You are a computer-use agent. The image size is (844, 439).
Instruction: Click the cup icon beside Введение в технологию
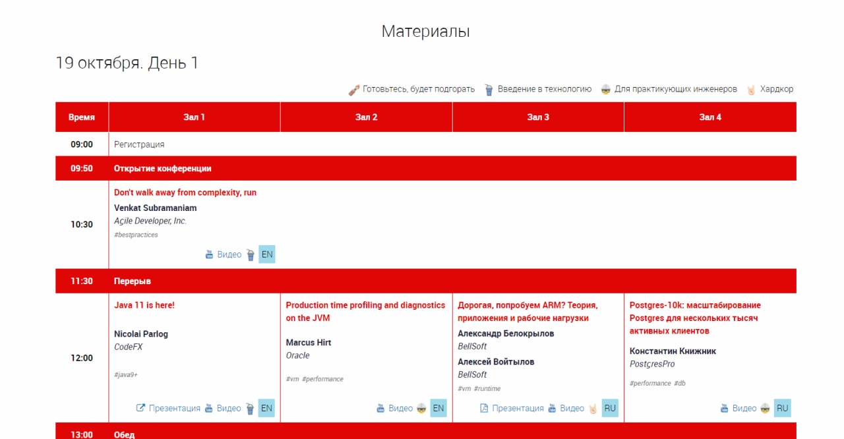click(489, 90)
